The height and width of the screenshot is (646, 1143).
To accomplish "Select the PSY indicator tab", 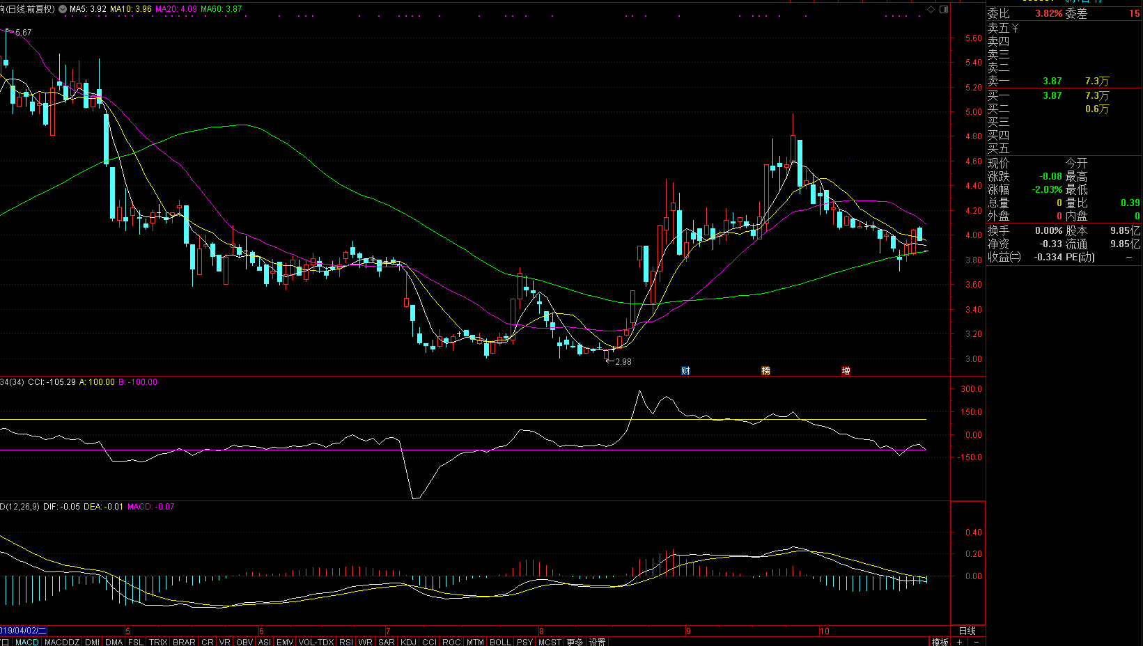I will 525,642.
